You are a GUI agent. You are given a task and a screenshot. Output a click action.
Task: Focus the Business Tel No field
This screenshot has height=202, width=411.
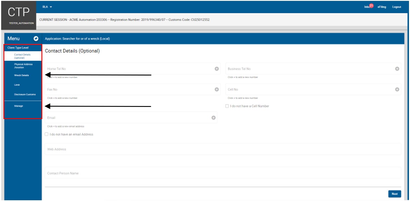point(313,69)
